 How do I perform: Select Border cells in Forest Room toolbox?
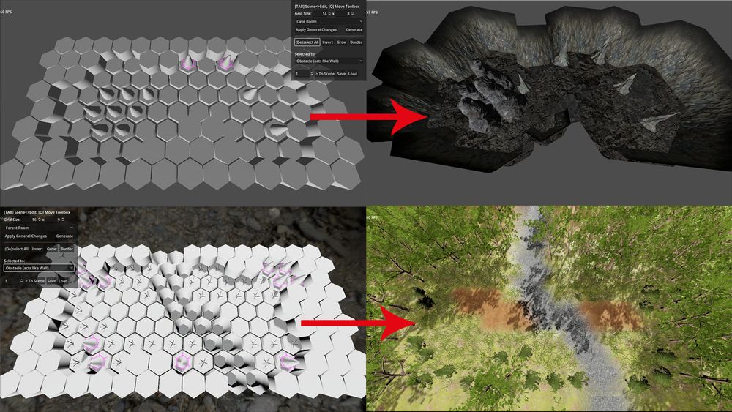click(67, 249)
